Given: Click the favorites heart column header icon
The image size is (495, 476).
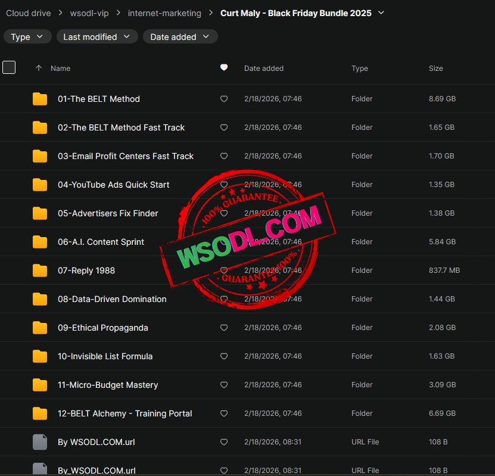Looking at the screenshot, I should tap(224, 68).
